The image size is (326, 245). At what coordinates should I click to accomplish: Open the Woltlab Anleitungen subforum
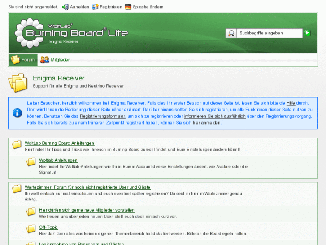tap(58, 160)
